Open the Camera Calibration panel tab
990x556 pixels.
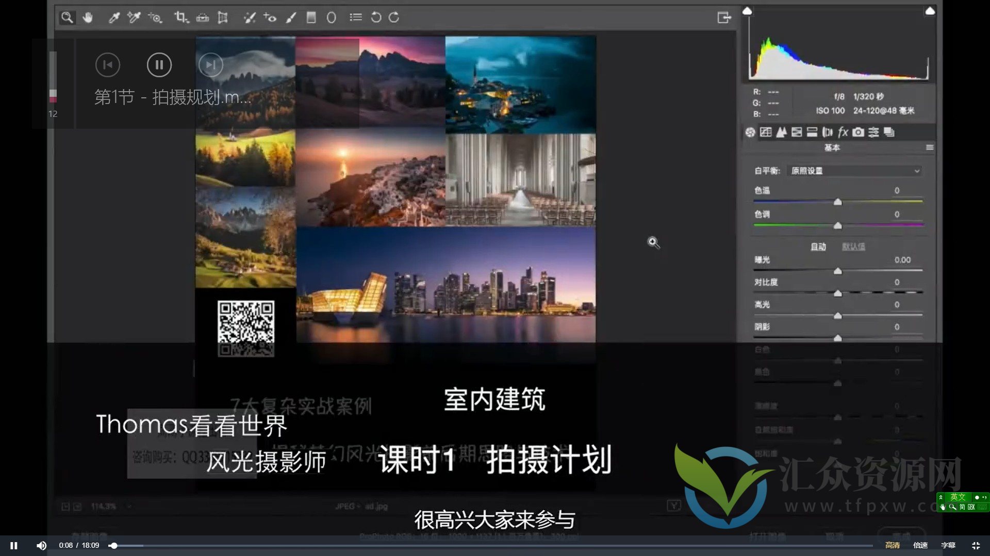(x=858, y=132)
